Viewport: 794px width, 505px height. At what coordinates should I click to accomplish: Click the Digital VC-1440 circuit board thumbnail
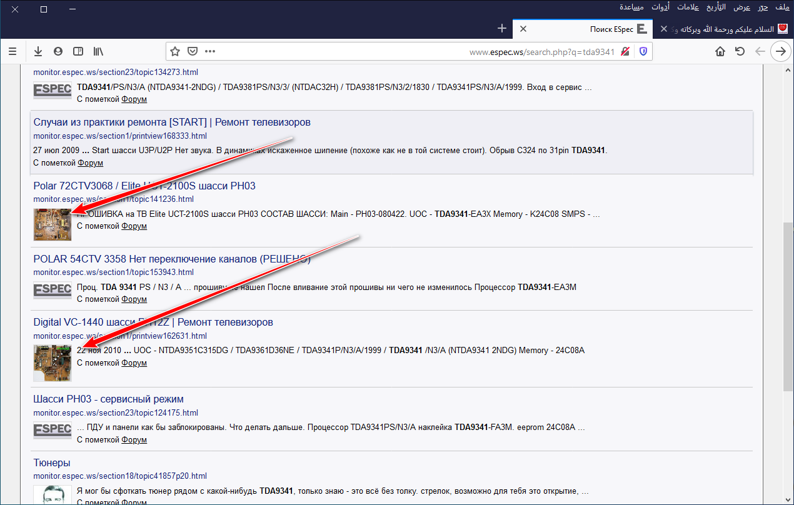click(x=53, y=362)
